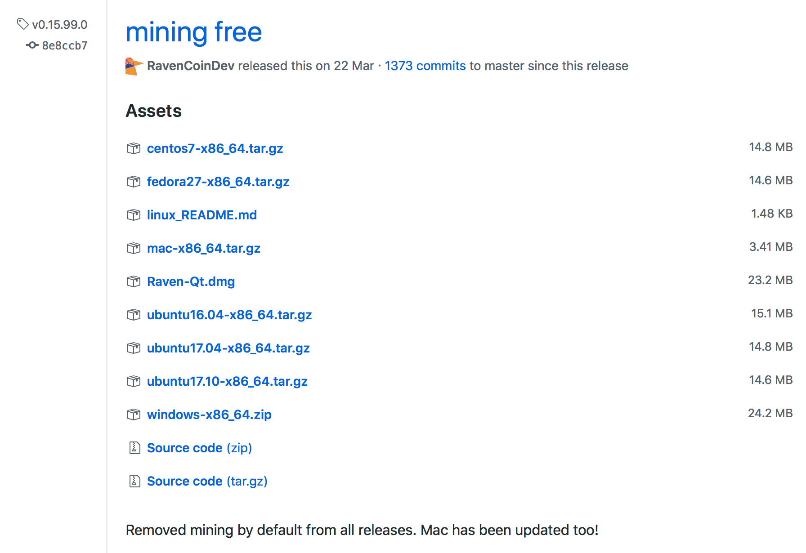Viewport: 806px width, 553px height.
Task: Open the v0.15.99.0 tag link
Action: tap(59, 25)
